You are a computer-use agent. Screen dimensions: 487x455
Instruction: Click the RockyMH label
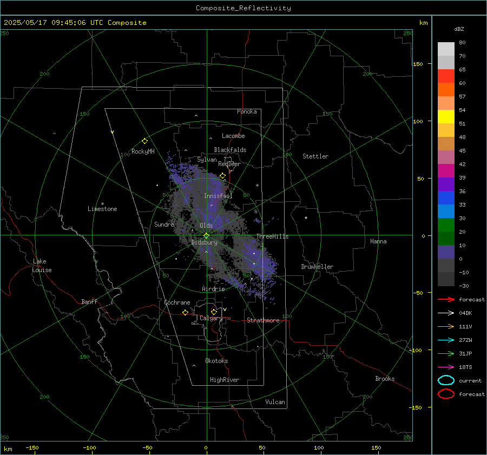click(x=143, y=151)
